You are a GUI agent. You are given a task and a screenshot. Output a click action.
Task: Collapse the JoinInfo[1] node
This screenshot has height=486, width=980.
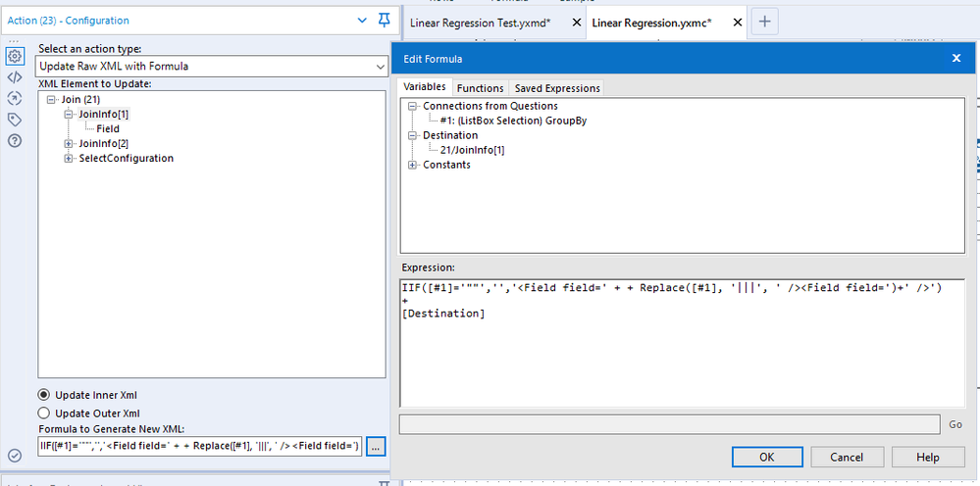coord(68,115)
